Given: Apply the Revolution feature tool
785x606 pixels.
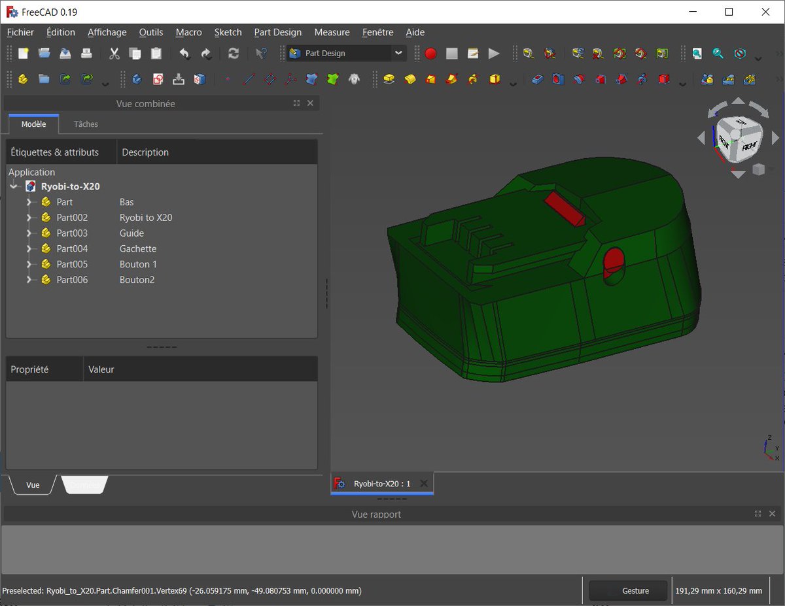Looking at the screenshot, I should click(410, 79).
